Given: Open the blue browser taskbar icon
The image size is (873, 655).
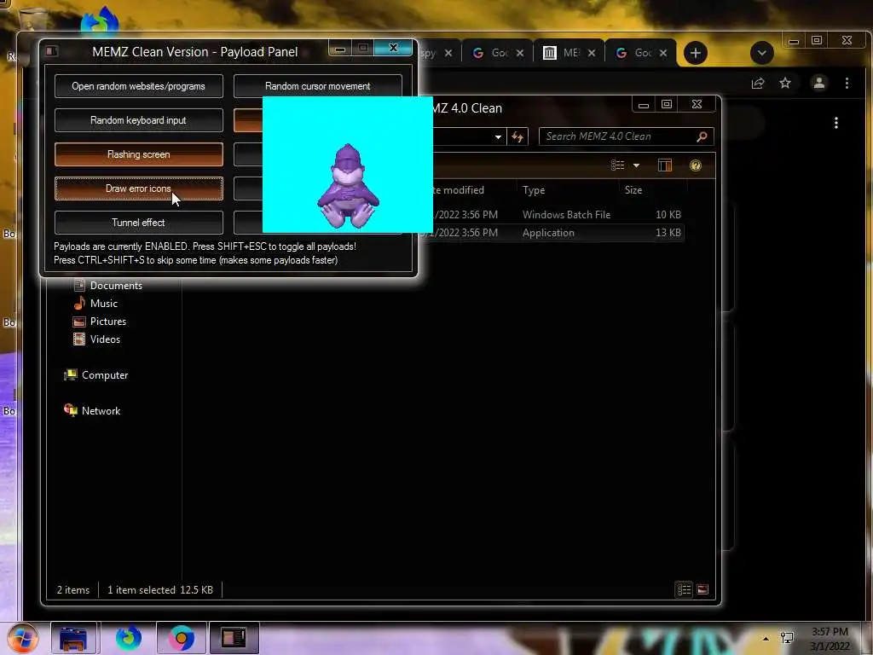Looking at the screenshot, I should click(129, 638).
